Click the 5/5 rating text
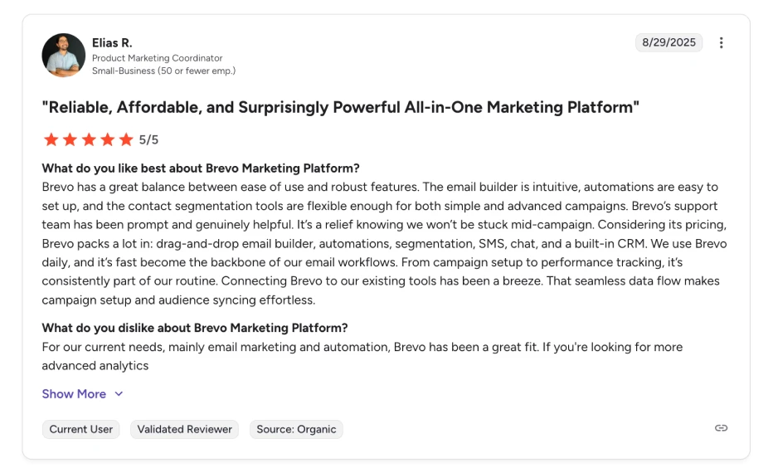 (148, 139)
